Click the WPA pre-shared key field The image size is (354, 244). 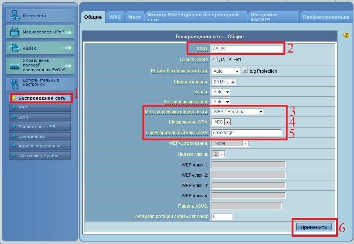point(246,133)
